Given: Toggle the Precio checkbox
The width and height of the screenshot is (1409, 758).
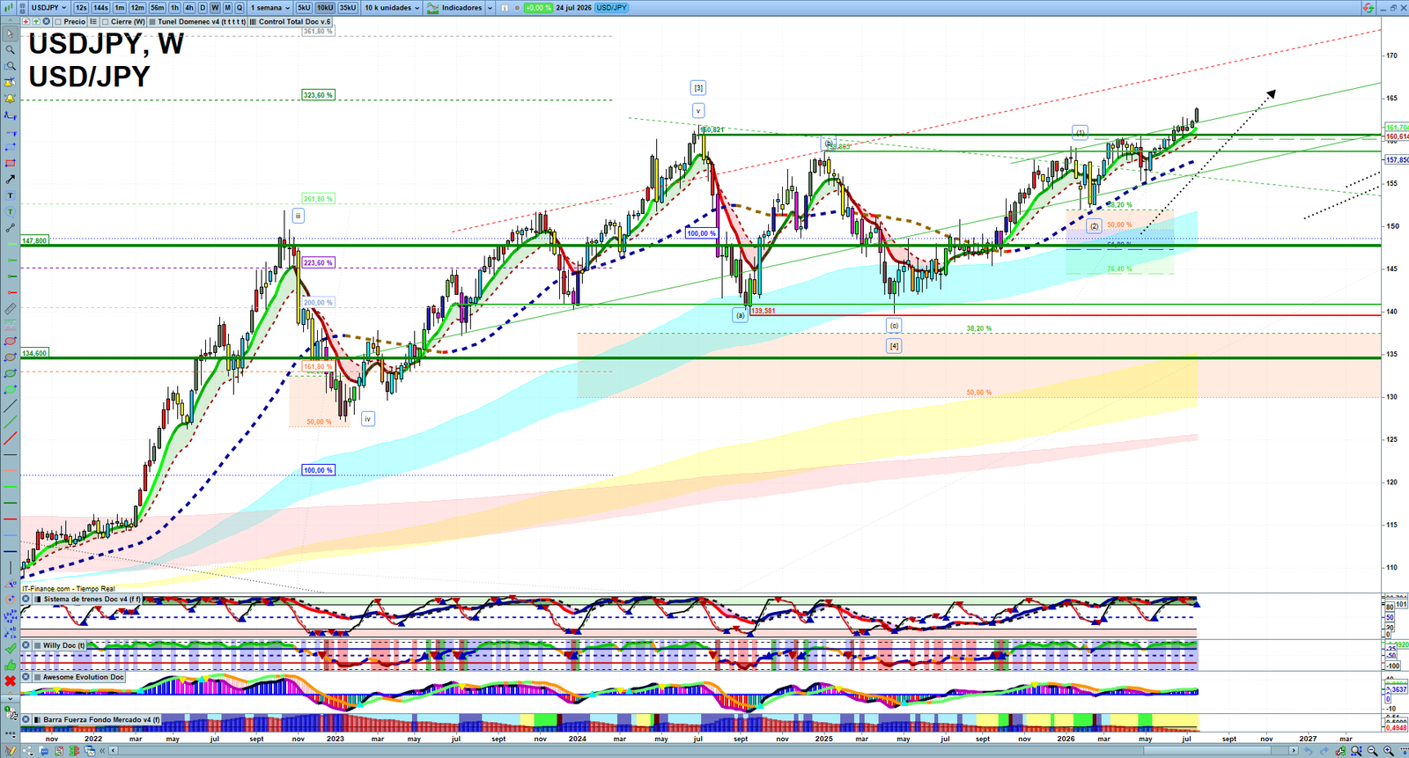Looking at the screenshot, I should [58, 21].
